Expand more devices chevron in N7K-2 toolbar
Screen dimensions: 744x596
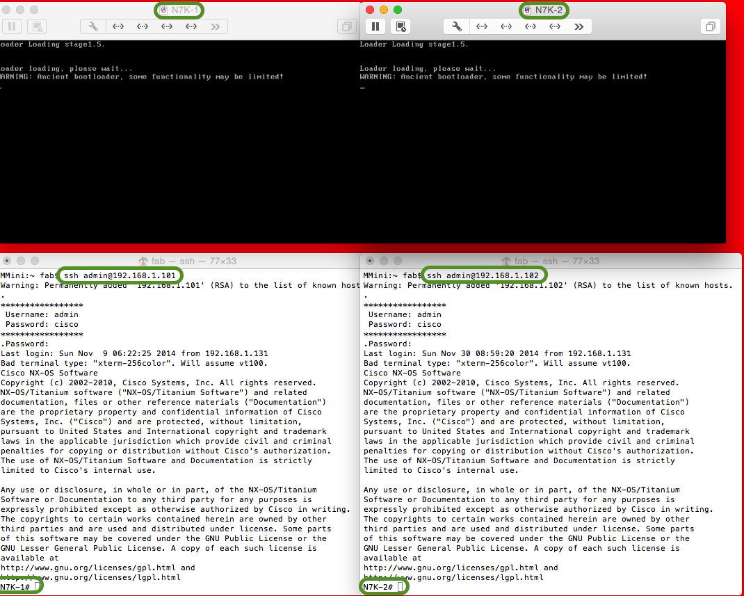click(579, 26)
